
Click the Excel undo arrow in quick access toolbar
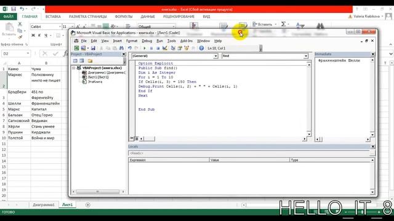pyautogui.click(x=22, y=9)
